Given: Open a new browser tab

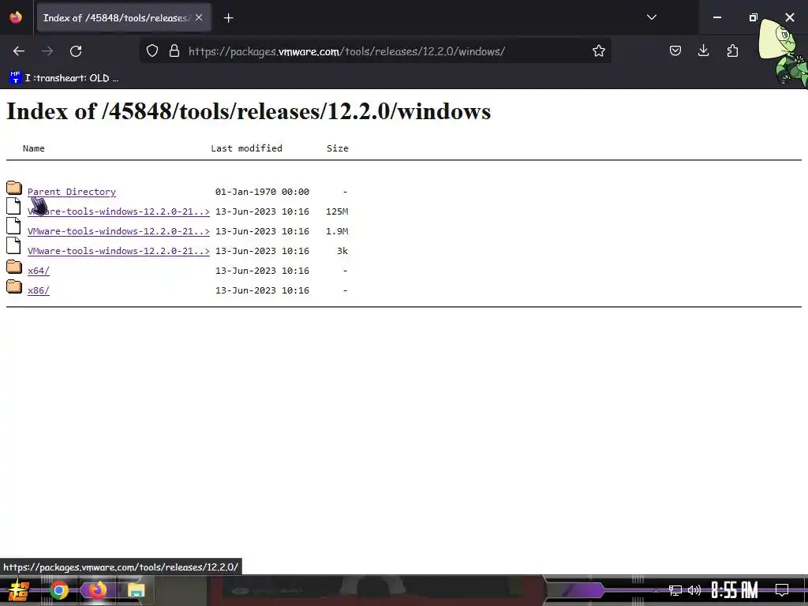Looking at the screenshot, I should 228,18.
